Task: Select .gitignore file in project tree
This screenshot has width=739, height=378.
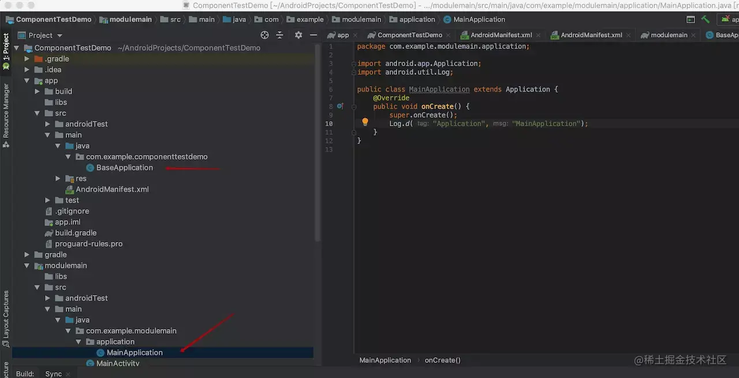Action: pos(72,211)
